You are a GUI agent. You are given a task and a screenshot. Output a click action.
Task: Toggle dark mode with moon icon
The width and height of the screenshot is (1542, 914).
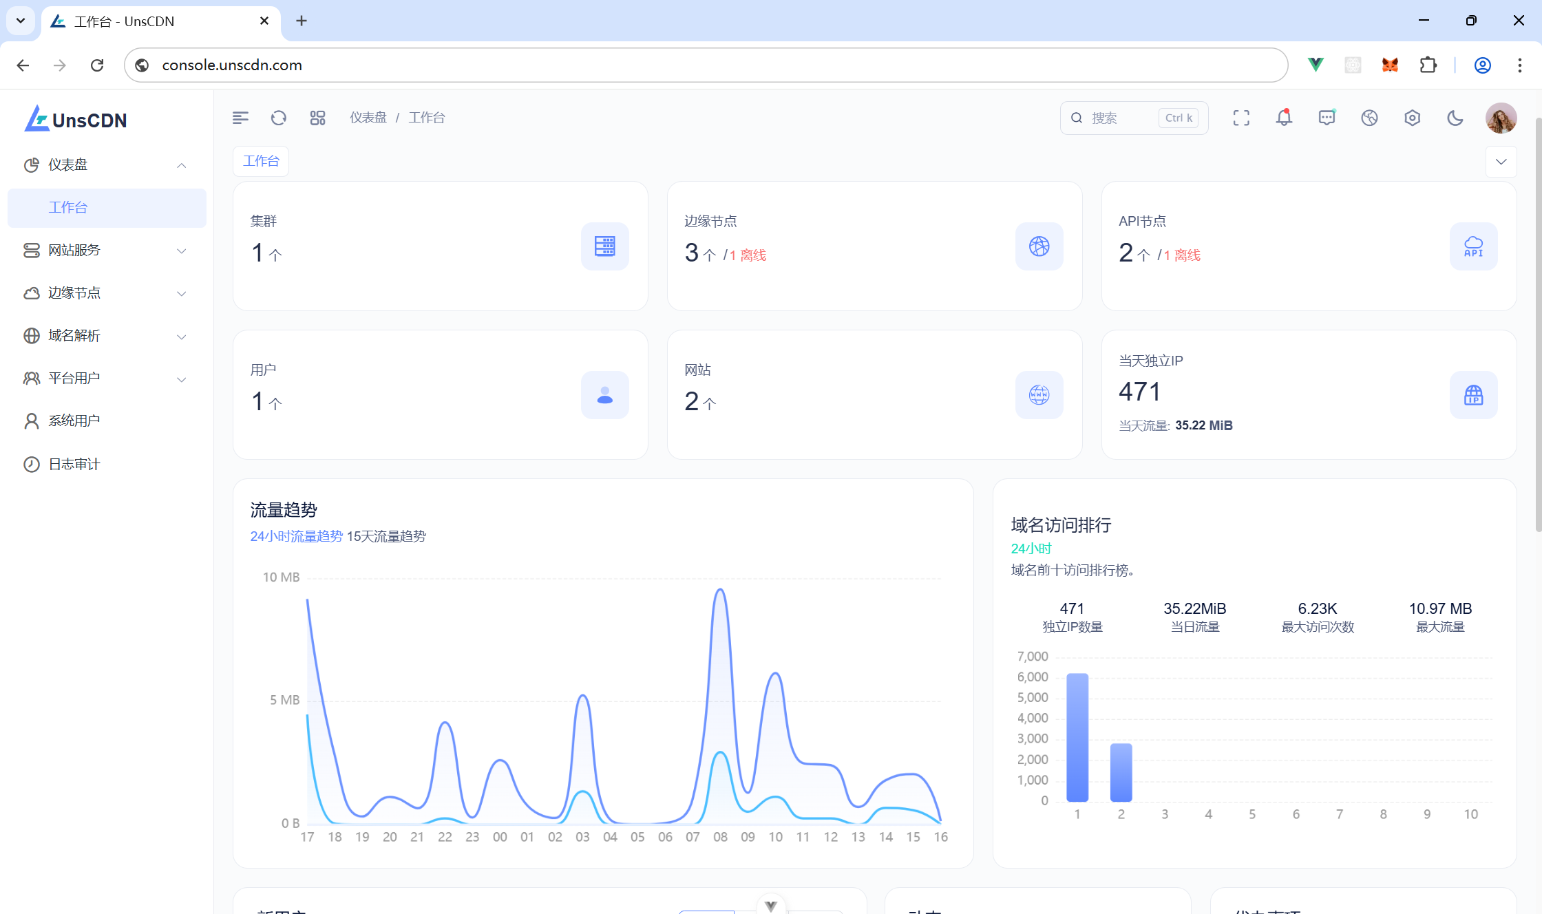tap(1455, 118)
